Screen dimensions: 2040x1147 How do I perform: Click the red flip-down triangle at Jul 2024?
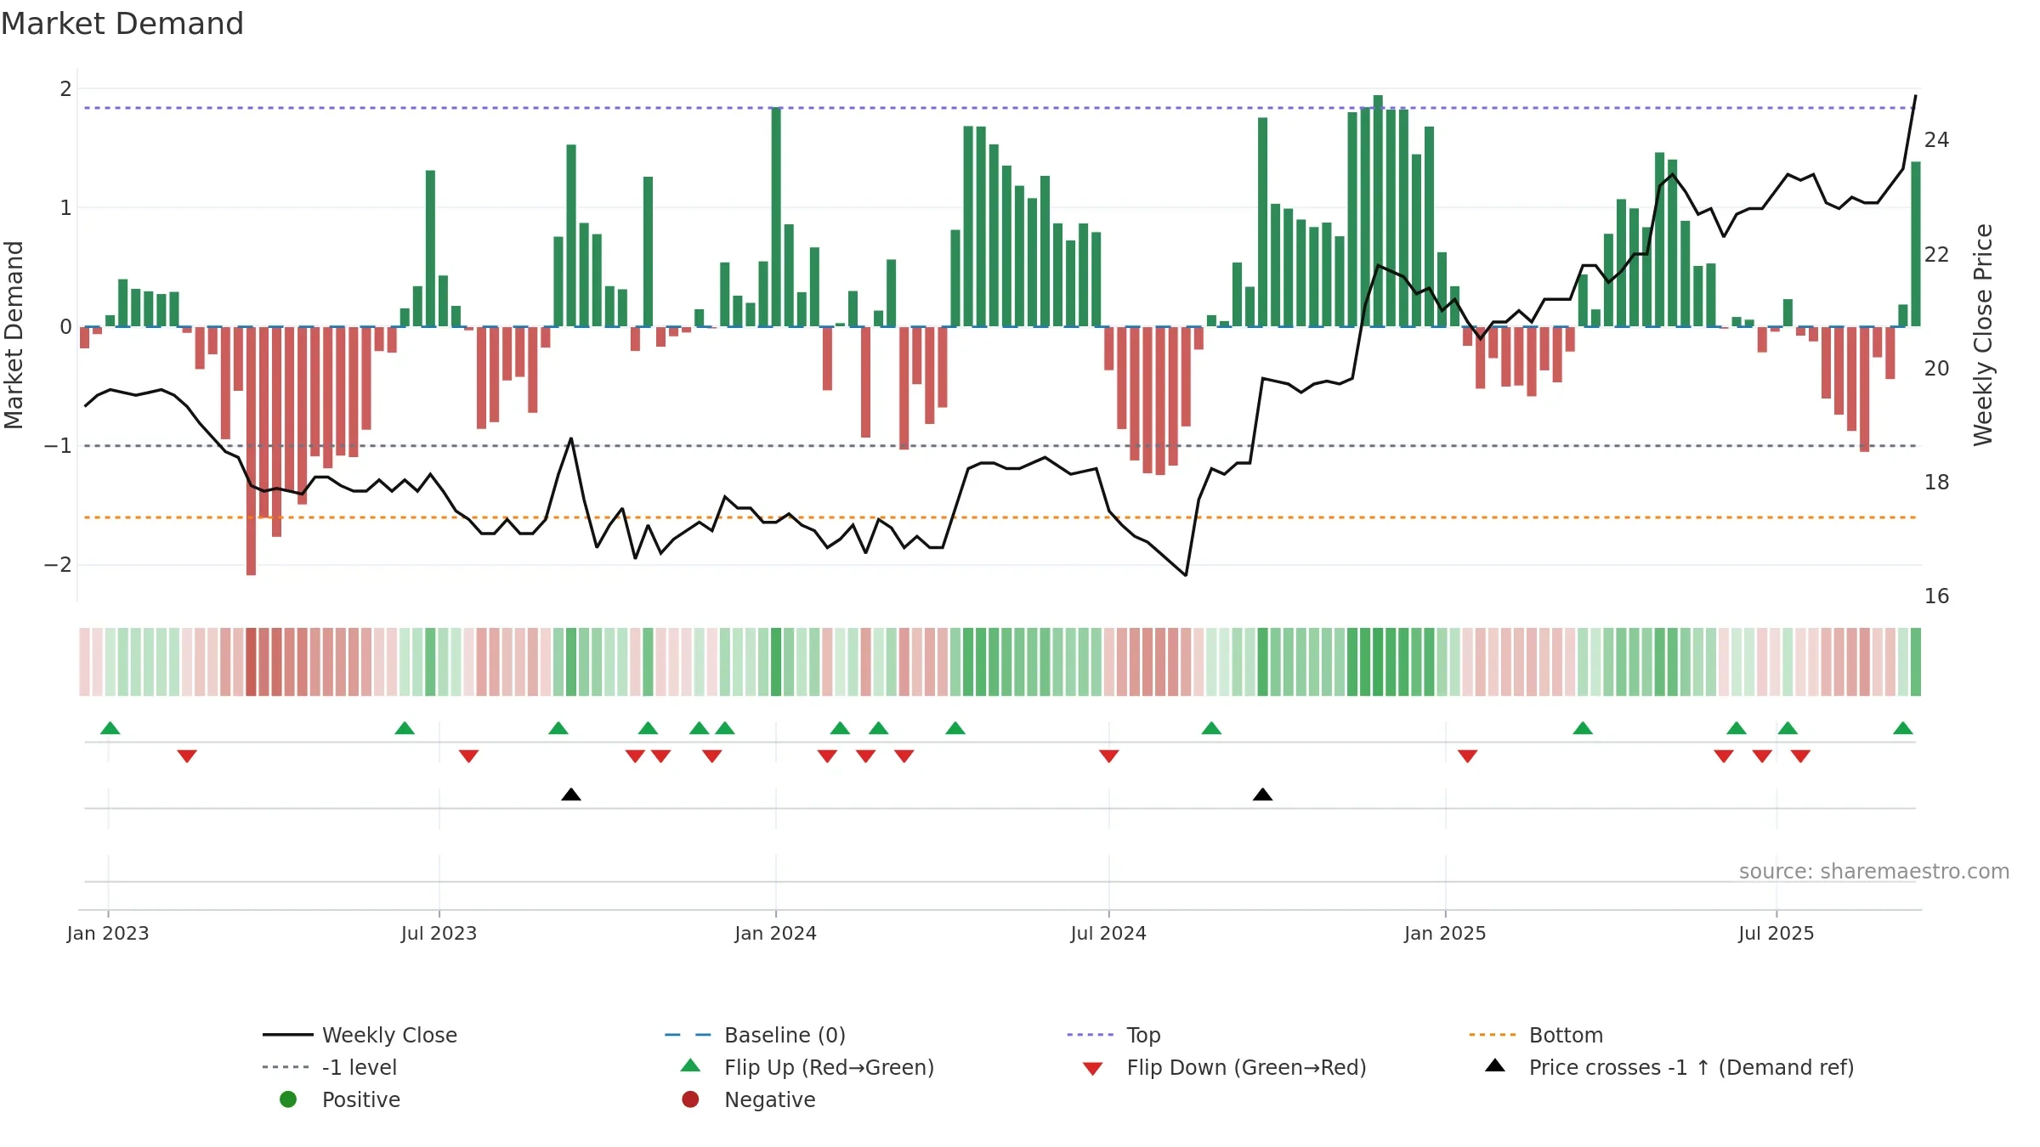pyautogui.click(x=1108, y=756)
